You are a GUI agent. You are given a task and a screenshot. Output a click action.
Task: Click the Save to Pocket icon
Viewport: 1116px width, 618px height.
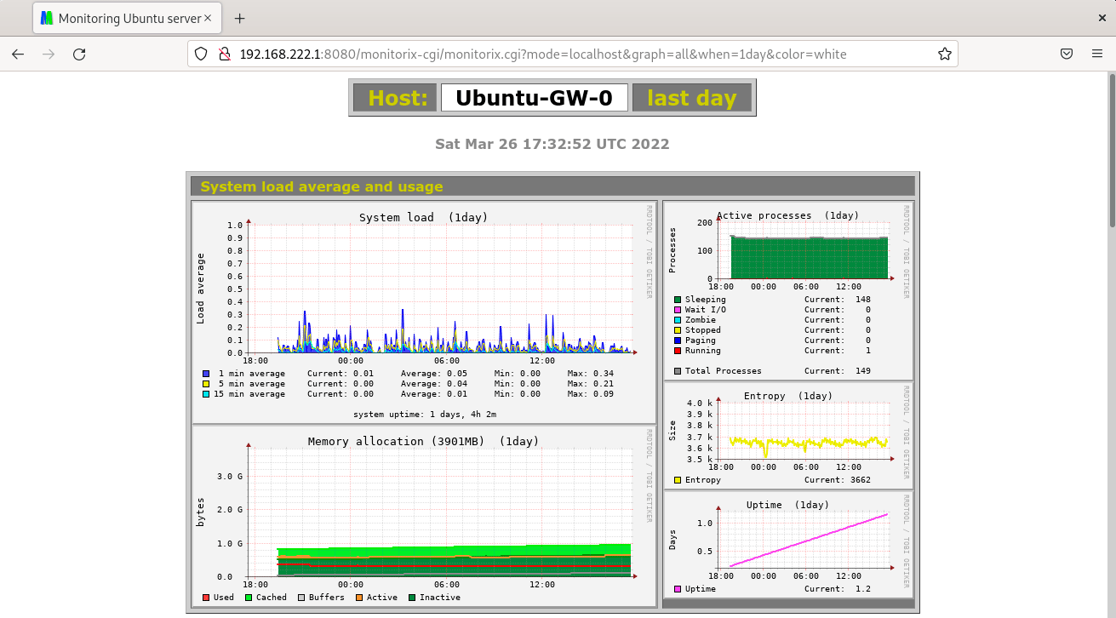[1066, 54]
